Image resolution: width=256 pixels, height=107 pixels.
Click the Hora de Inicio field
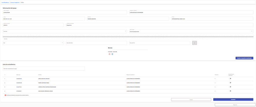[x=96, y=43]
